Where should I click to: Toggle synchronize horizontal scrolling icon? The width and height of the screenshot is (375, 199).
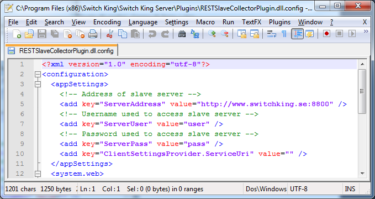tap(255, 34)
